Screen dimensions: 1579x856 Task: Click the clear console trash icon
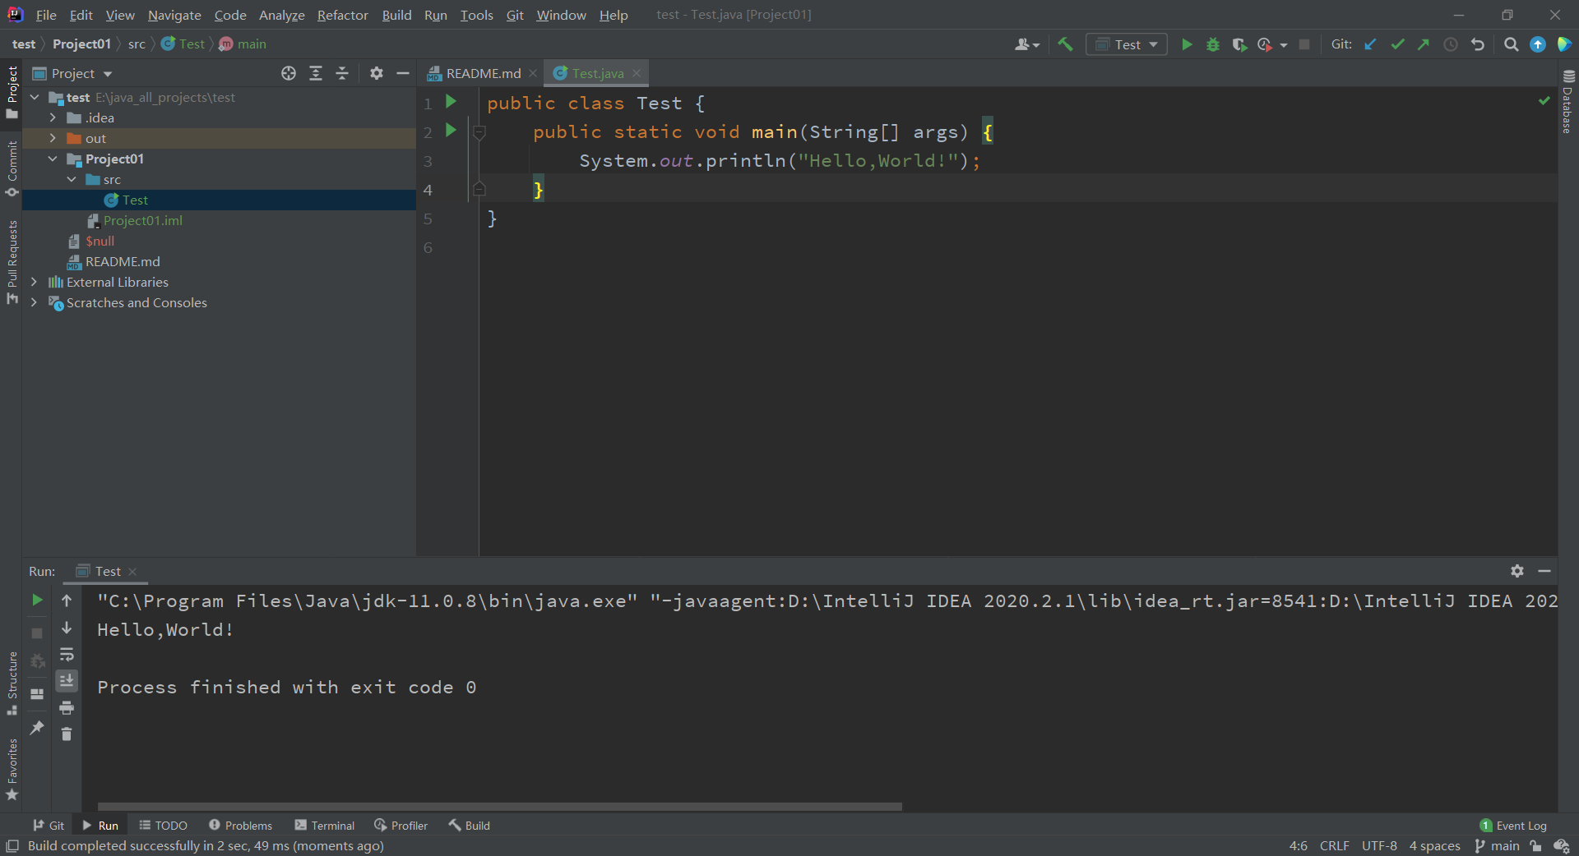coord(67,734)
